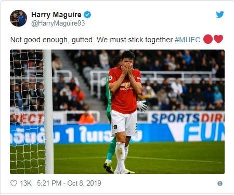Click the Sports Direct banner in photo
The height and width of the screenshot is (195, 234).
(187, 117)
